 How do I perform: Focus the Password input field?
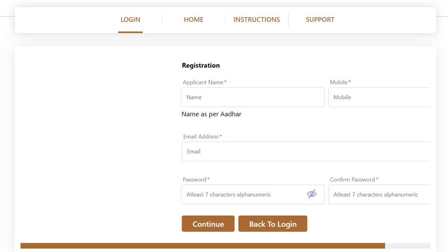click(253, 195)
